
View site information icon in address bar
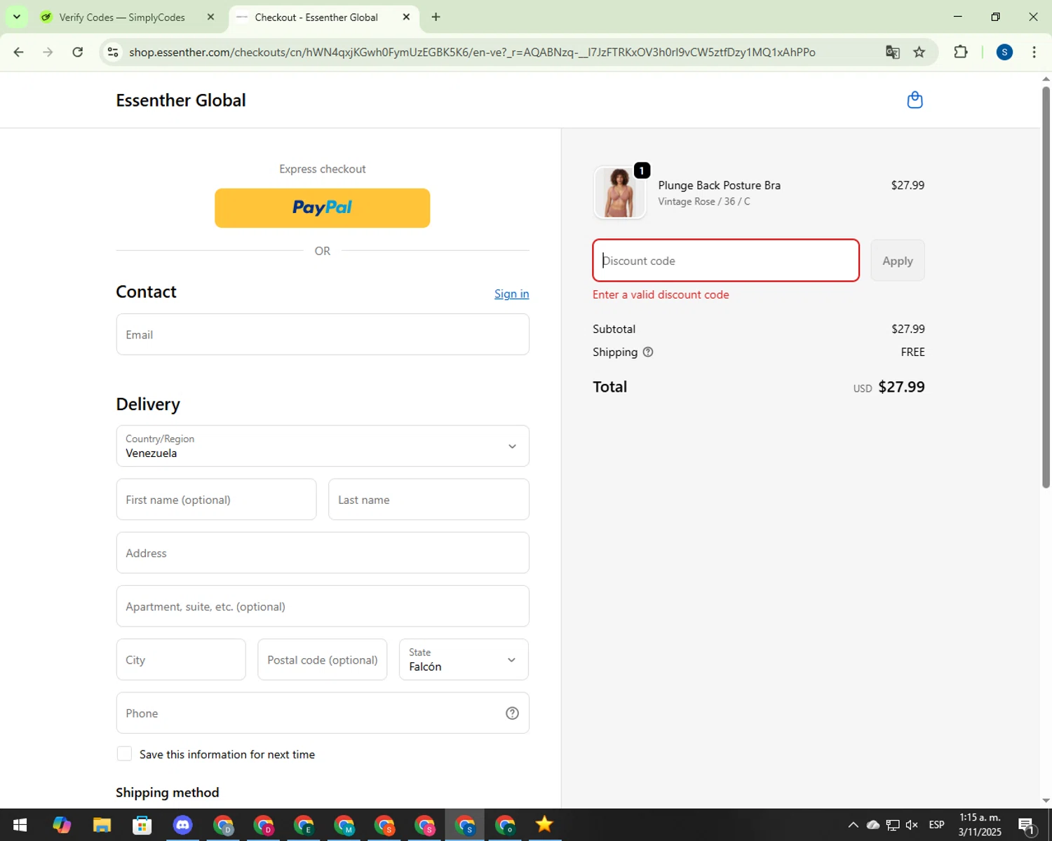click(x=113, y=52)
